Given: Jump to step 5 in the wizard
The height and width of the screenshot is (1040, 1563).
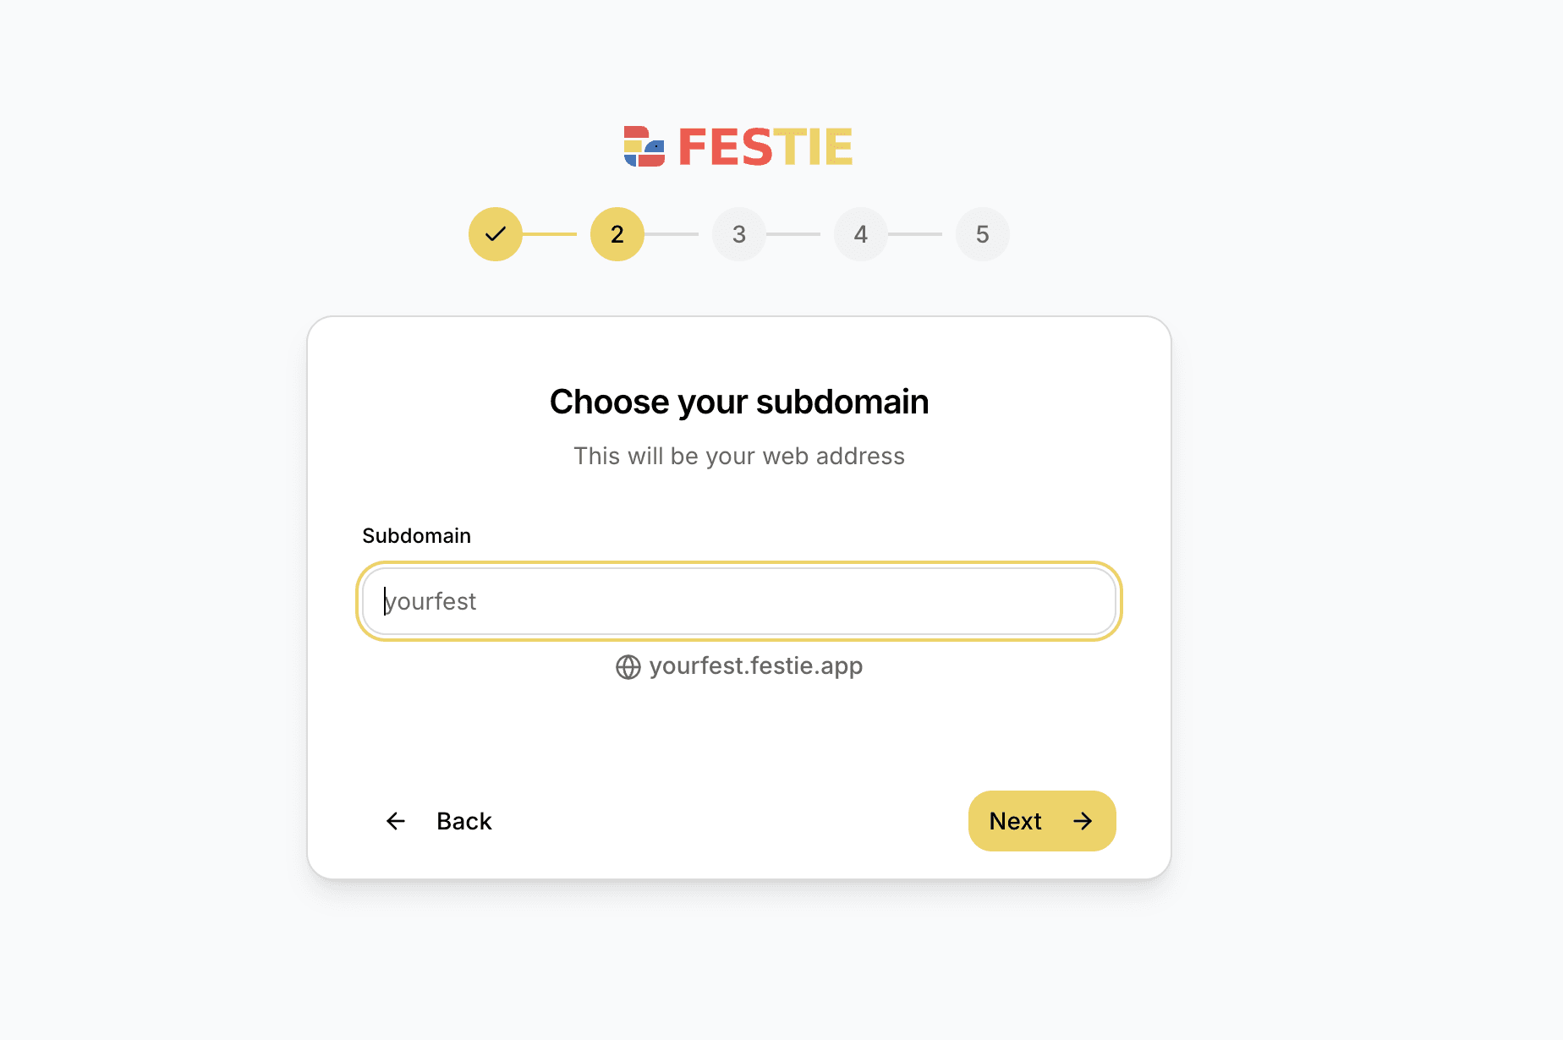Looking at the screenshot, I should [x=982, y=234].
